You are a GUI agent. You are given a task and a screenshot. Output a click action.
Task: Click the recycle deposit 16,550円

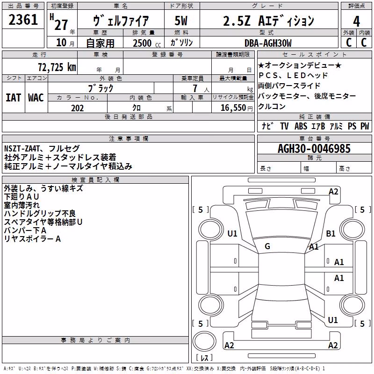coord(237,108)
